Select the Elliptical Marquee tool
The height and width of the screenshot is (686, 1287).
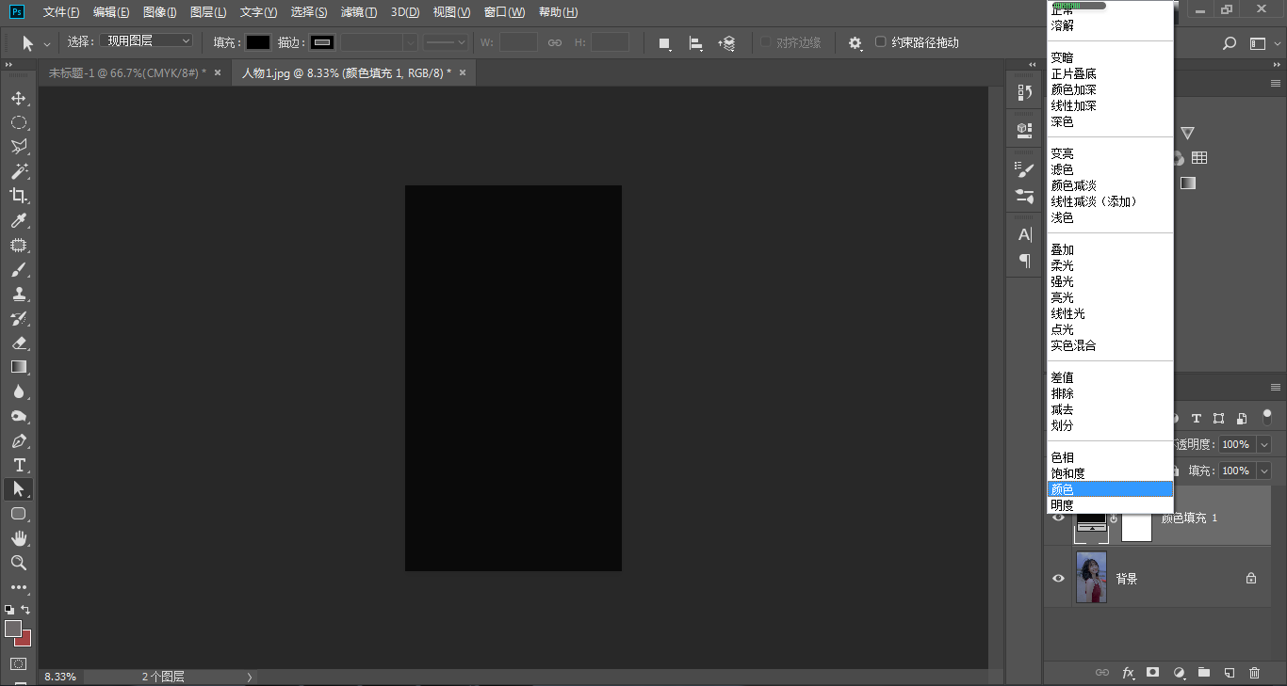tap(19, 122)
